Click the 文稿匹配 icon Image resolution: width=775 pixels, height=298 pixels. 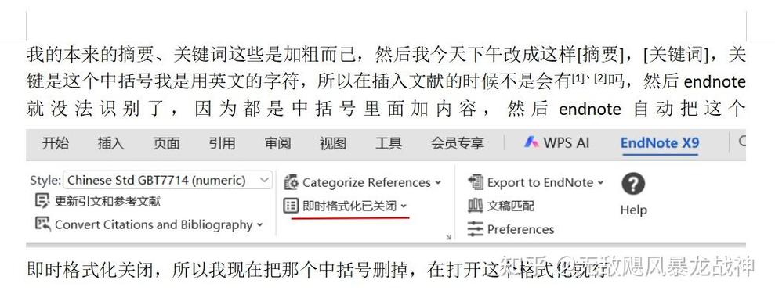coord(475,205)
